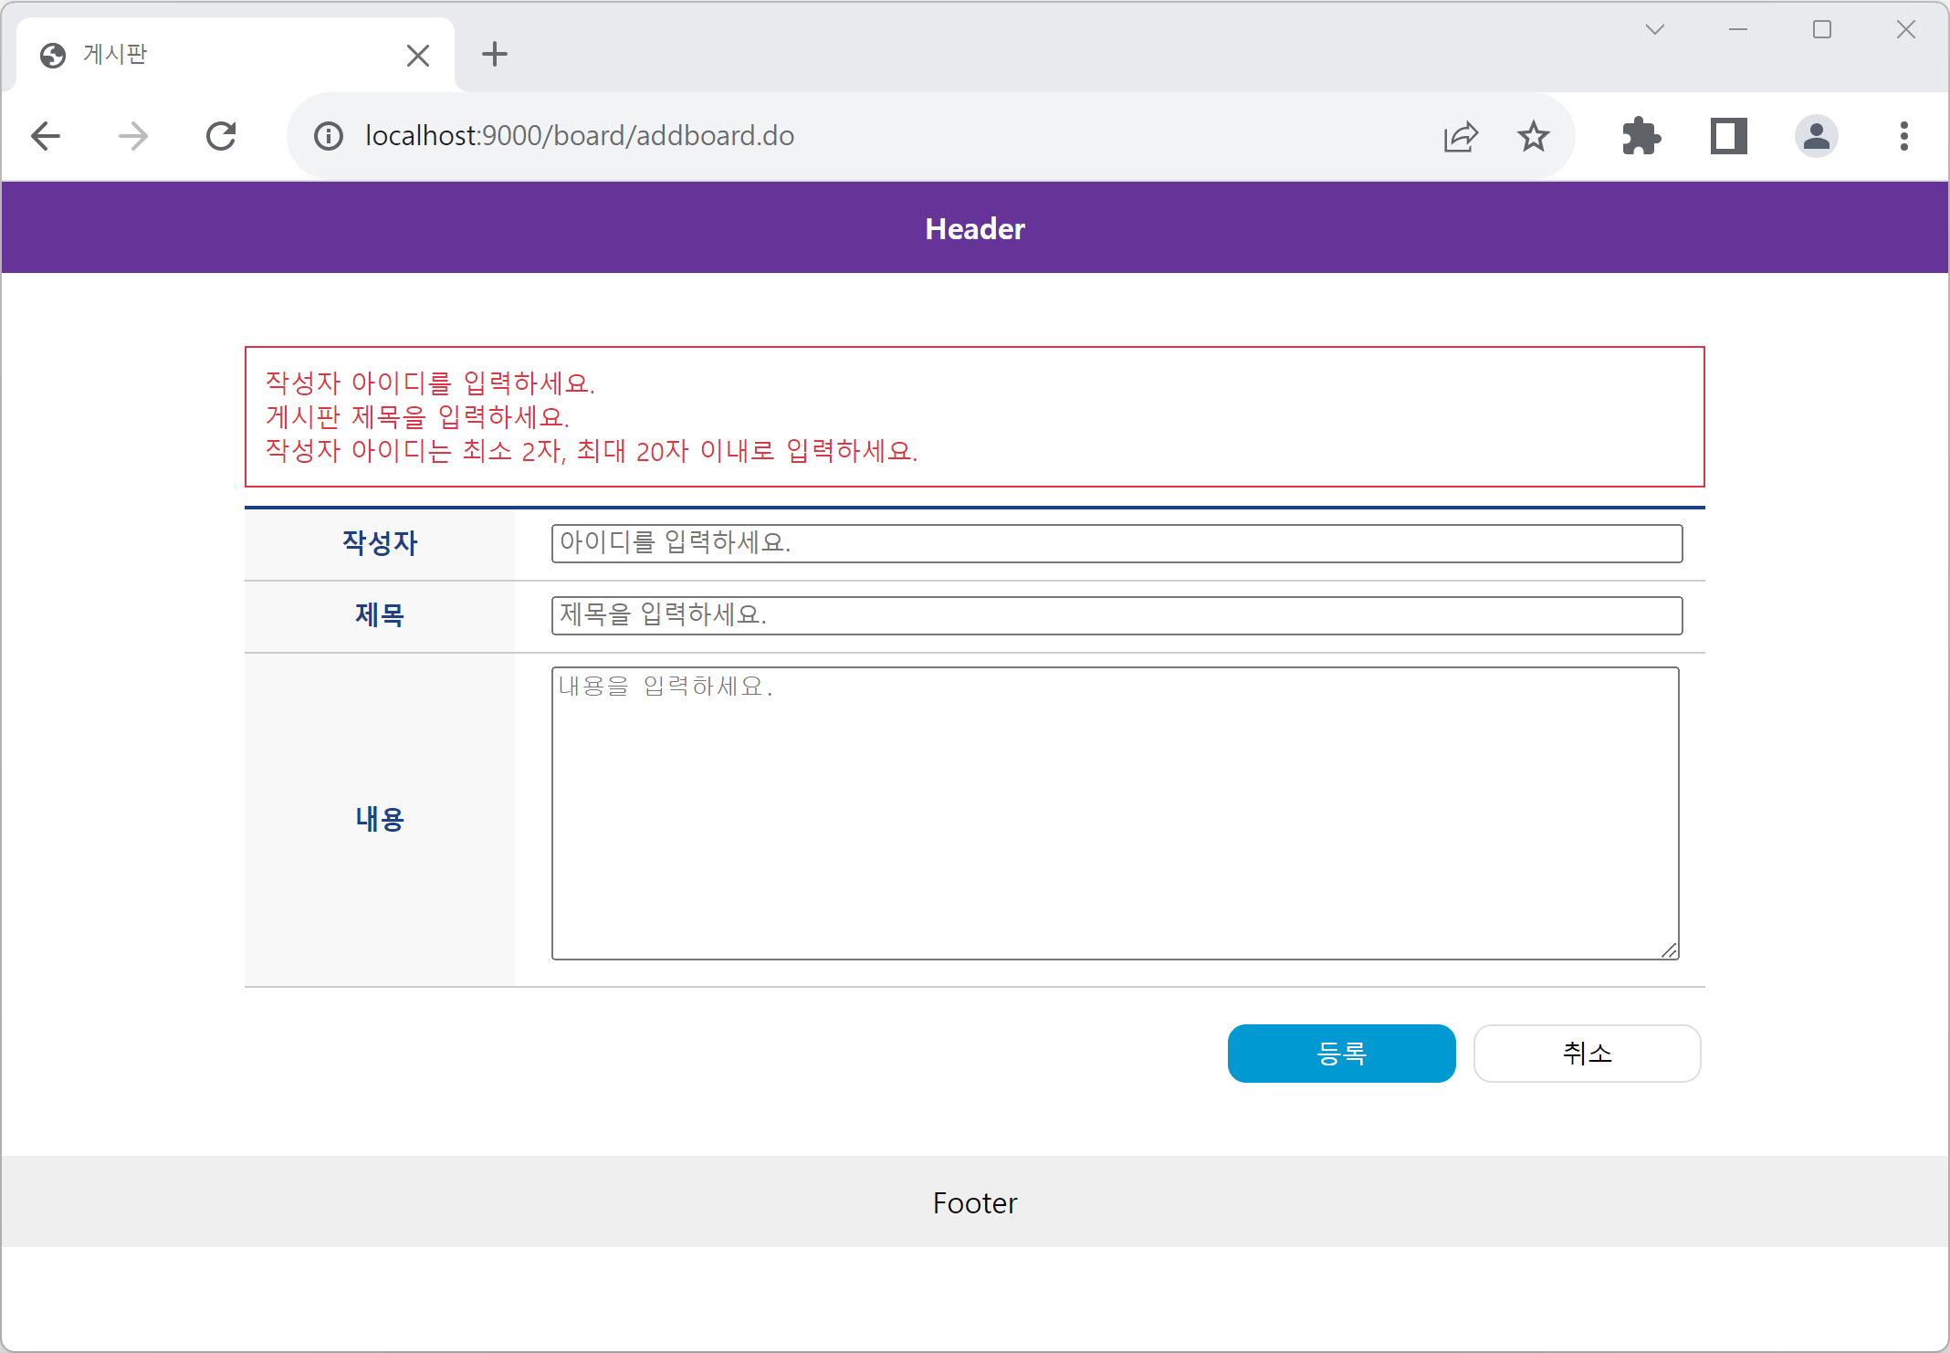Screen dimensions: 1950x1353
Task: Click the browser back arrow
Action: [46, 137]
